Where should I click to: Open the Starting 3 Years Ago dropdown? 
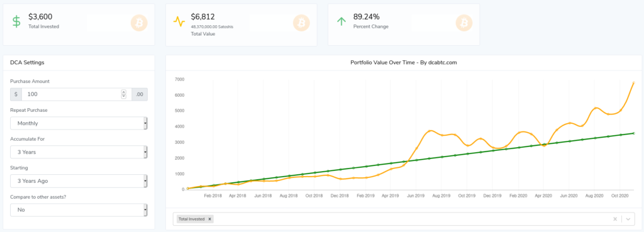[79, 180]
